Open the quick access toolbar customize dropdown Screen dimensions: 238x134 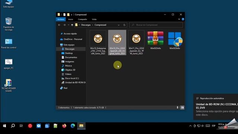coord(71,15)
